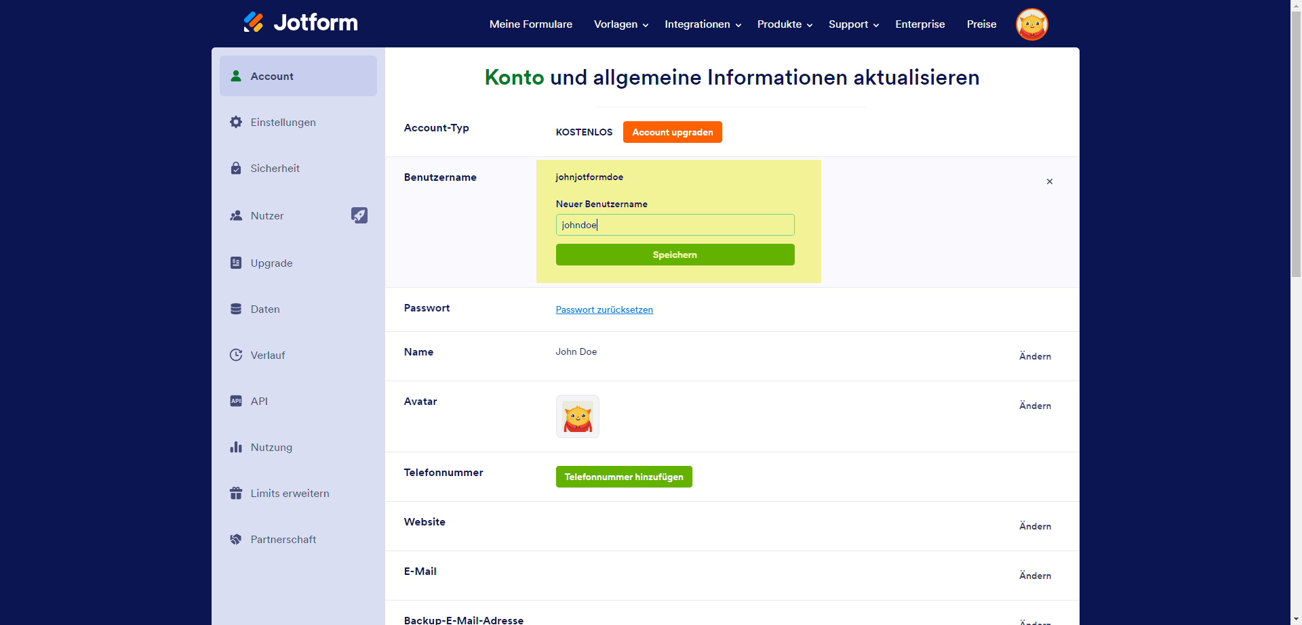Image resolution: width=1302 pixels, height=625 pixels.
Task: Click the Limits erweitern gift icon
Action: [x=236, y=493]
